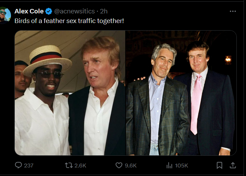Bookmark this tweet
Viewport: 246px width, 176px height.
[x=220, y=165]
